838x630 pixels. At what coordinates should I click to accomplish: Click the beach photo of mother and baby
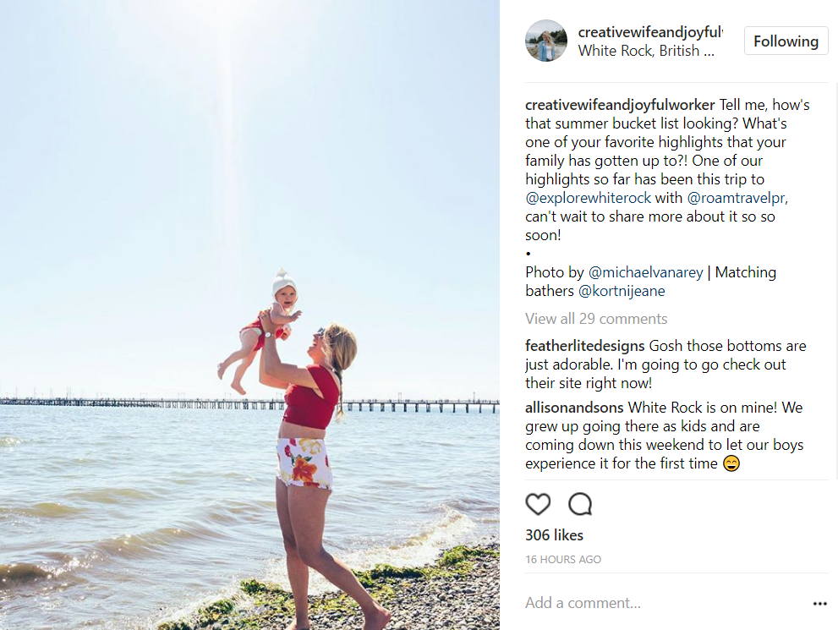[x=249, y=315]
